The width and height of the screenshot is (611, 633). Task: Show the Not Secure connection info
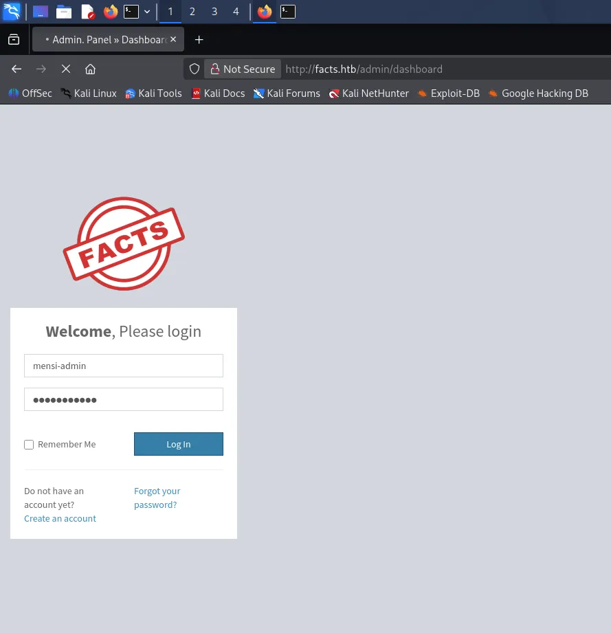pyautogui.click(x=243, y=69)
